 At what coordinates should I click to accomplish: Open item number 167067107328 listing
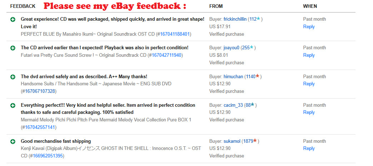click(39, 91)
